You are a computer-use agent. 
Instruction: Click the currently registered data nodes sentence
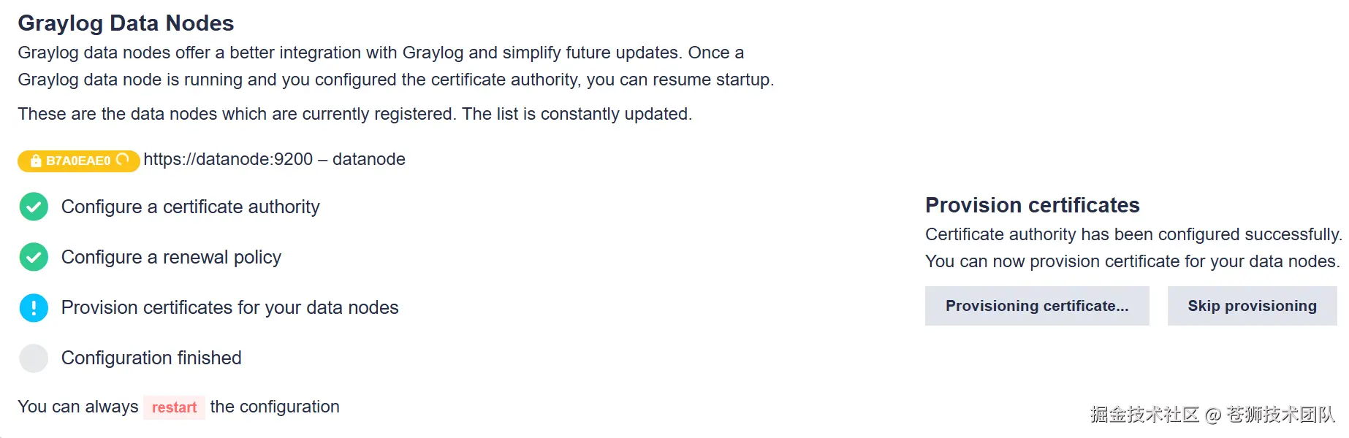[x=354, y=114]
